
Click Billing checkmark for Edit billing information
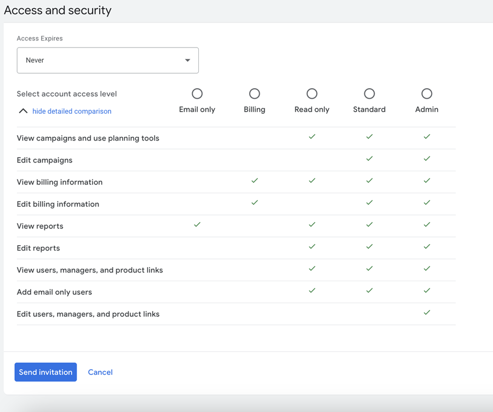click(x=254, y=202)
